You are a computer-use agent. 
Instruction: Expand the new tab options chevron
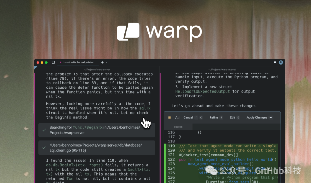coord(107,63)
